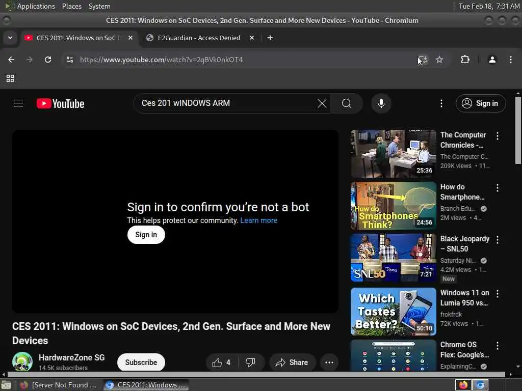Click show desktop icon in bottom panel
This screenshot has height=391, width=522.
click(x=6, y=385)
